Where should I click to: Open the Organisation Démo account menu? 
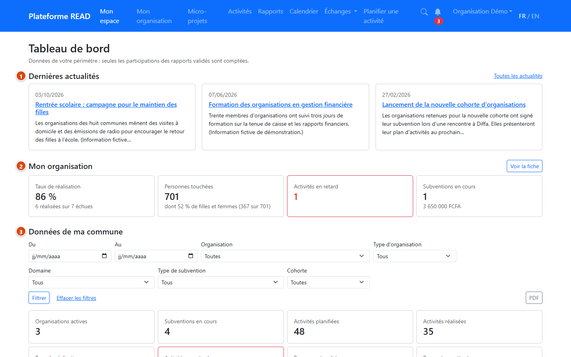pyautogui.click(x=483, y=11)
